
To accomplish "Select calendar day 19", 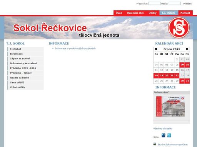I will pyautogui.click(x=162, y=75).
